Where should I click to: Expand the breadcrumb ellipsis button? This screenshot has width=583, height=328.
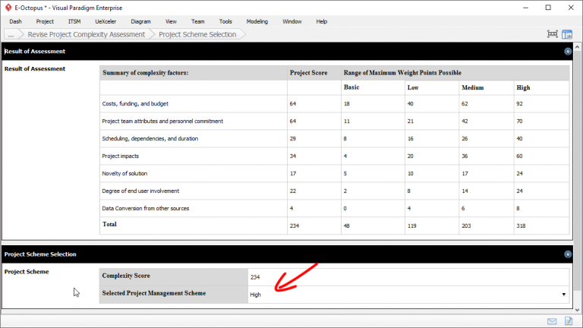coord(11,34)
